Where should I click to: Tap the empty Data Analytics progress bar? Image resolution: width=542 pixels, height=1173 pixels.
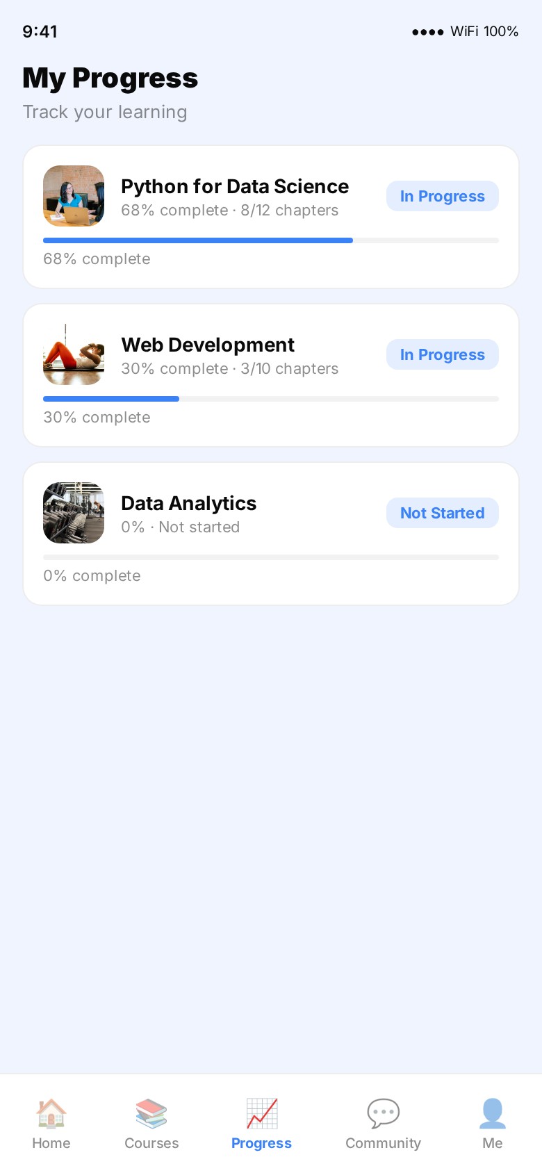pos(271,557)
